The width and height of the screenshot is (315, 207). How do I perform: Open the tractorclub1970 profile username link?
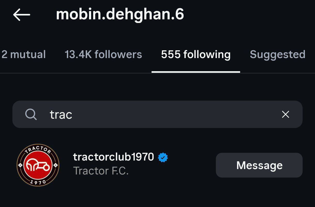[114, 157]
